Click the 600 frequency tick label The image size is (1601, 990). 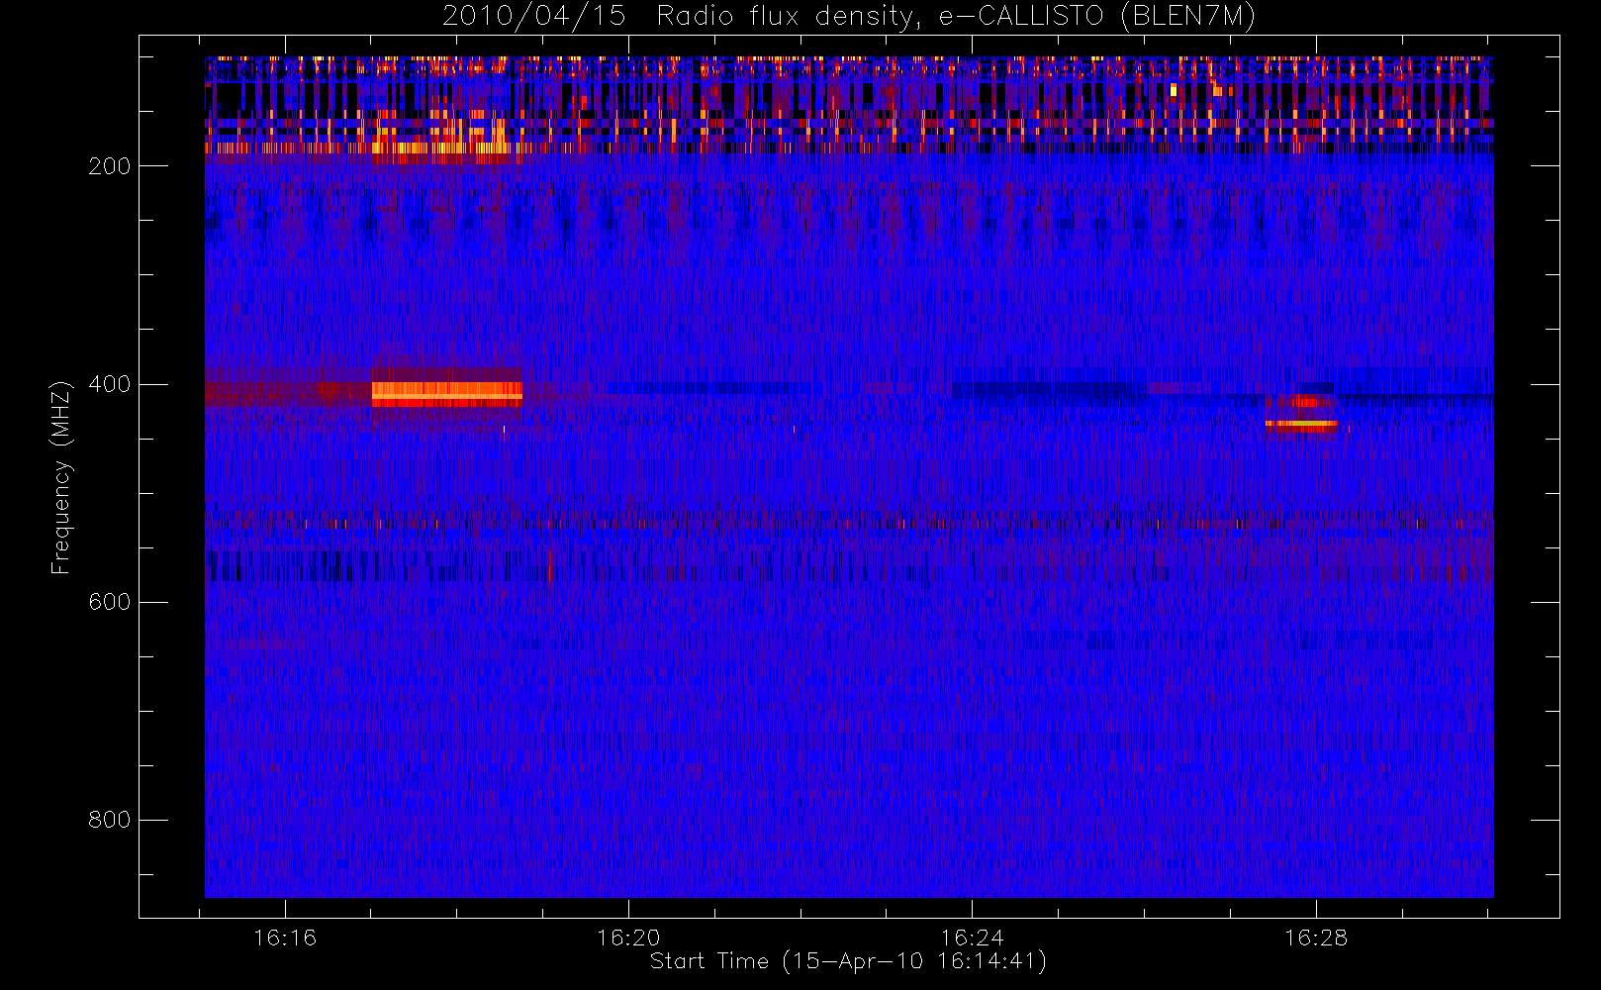[x=109, y=602]
